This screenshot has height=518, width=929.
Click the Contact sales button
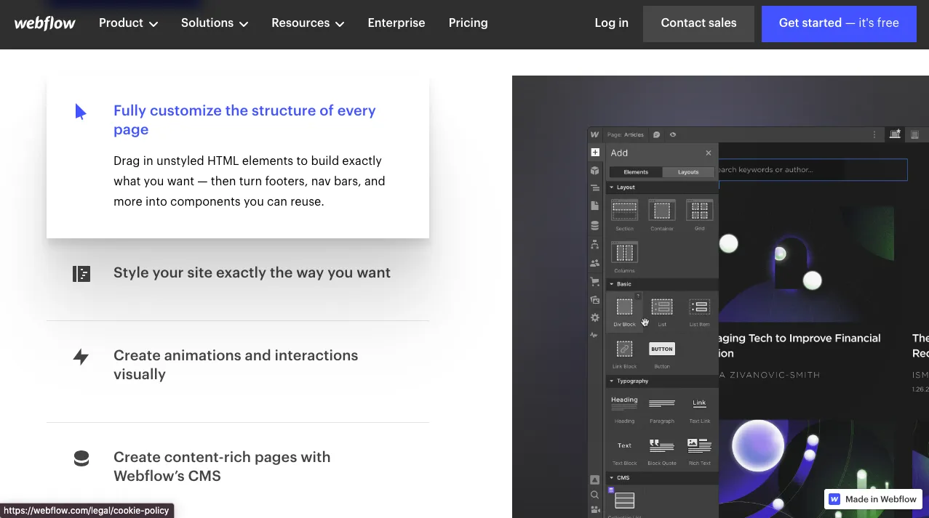(x=698, y=23)
